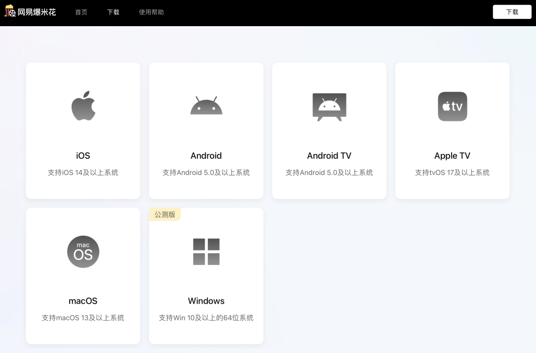536x353 pixels.
Task: Click the Apple TV title label
Action: (452, 156)
